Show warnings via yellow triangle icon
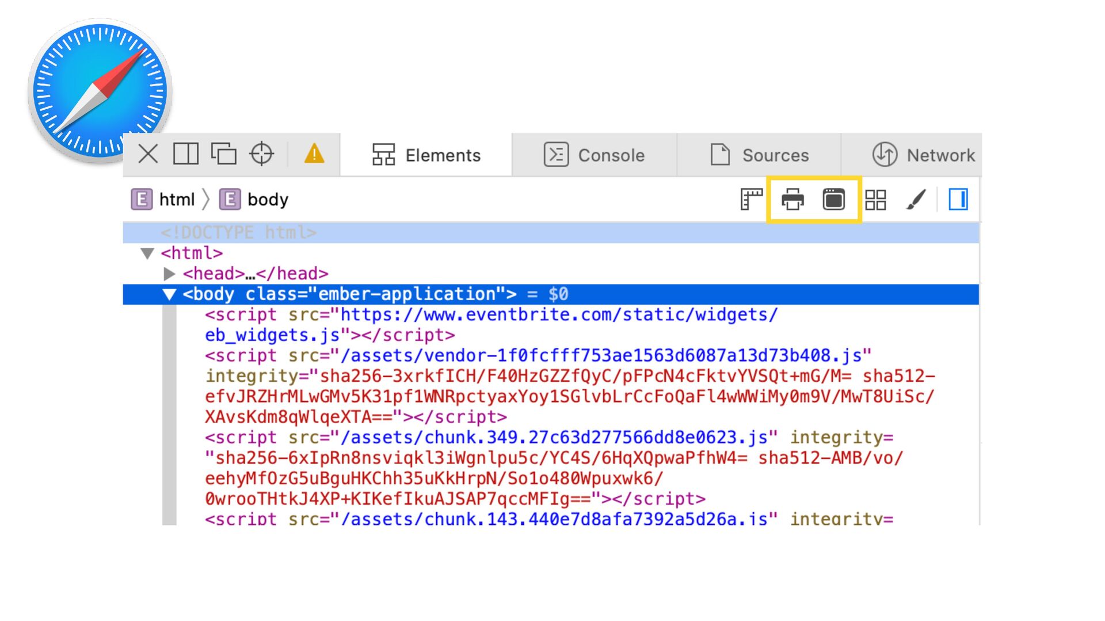1105x621 pixels. [314, 154]
